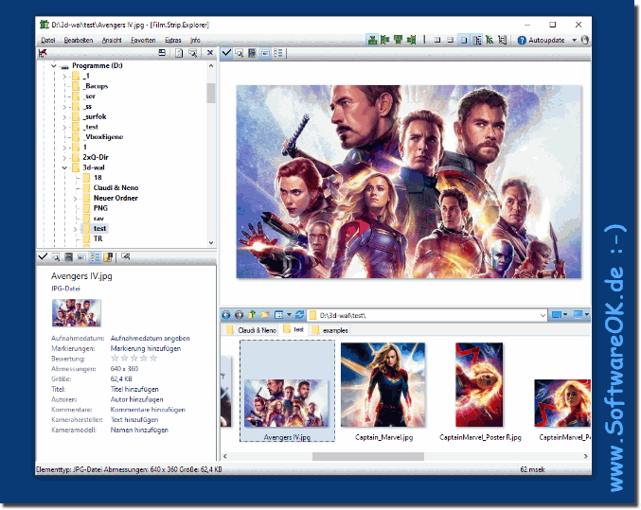Open the Info menu
The height and width of the screenshot is (510, 641).
click(195, 40)
